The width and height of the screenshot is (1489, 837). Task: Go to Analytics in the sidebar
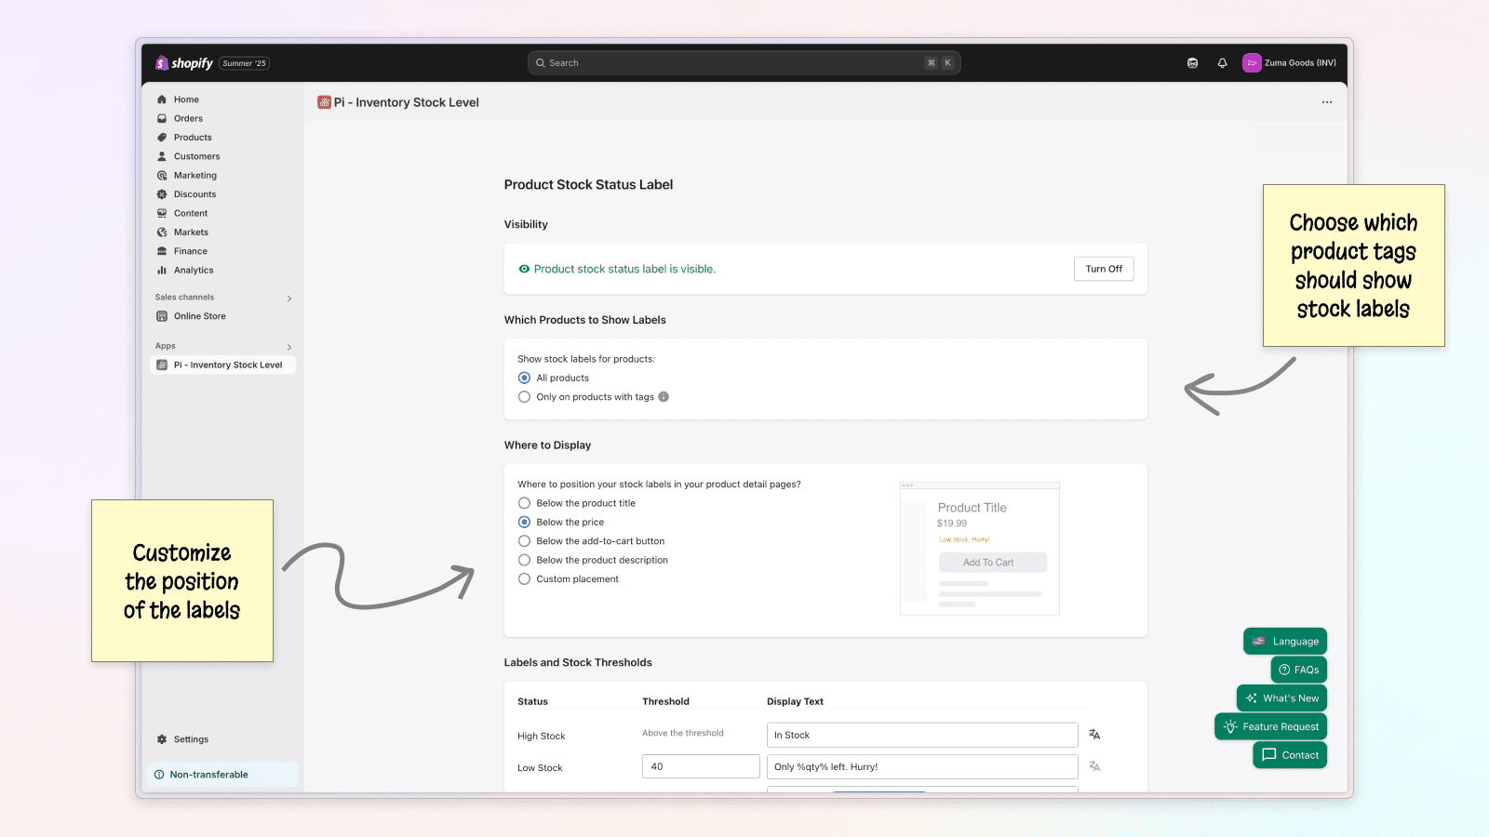point(193,270)
